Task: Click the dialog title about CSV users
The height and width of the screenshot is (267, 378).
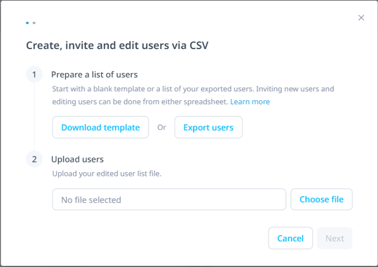Action: (x=117, y=45)
